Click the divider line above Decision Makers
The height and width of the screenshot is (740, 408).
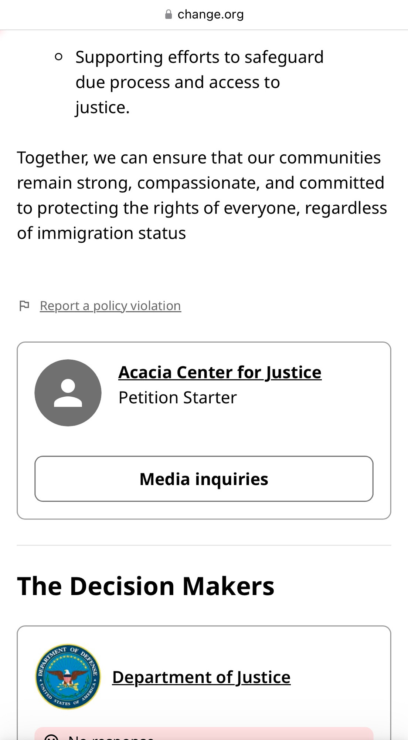(x=204, y=545)
